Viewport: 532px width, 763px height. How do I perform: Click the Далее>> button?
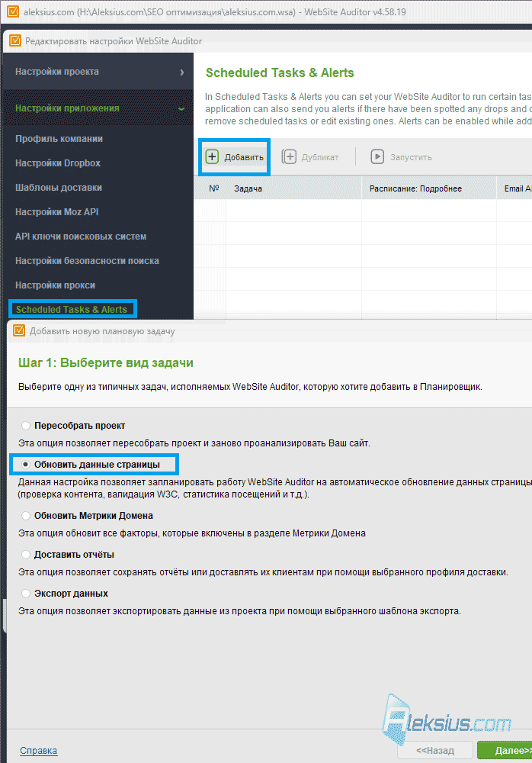(506, 750)
